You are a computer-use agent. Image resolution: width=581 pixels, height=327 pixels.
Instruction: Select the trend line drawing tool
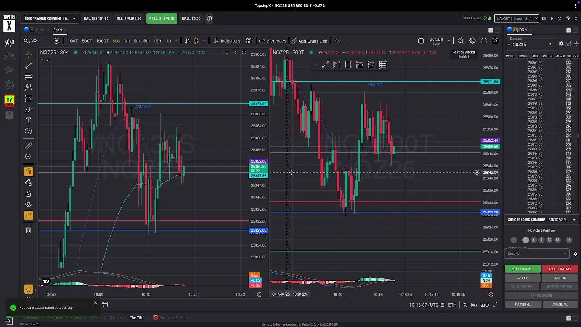coord(29,65)
